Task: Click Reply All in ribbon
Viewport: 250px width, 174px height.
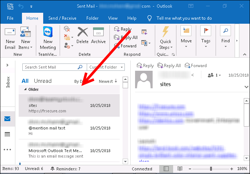Action: point(126,38)
